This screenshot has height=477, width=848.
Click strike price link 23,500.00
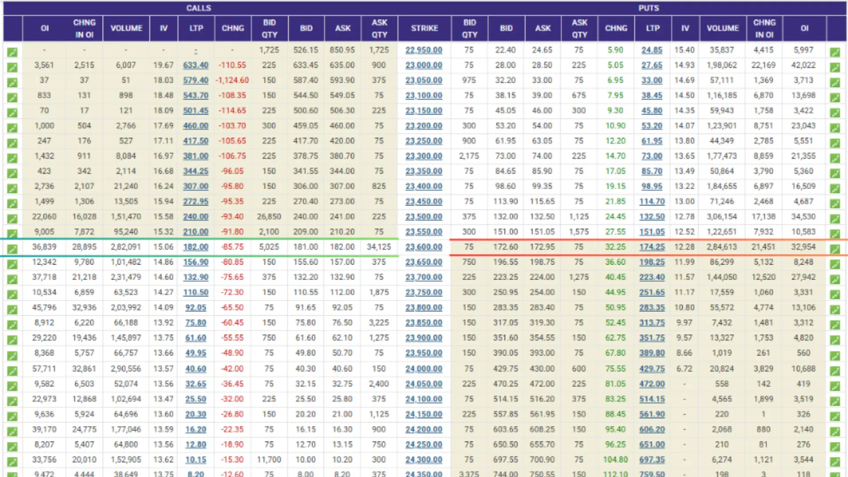(x=424, y=216)
